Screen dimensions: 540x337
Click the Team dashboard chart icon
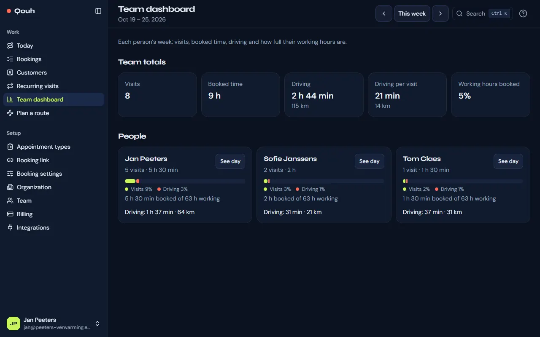[x=10, y=99]
